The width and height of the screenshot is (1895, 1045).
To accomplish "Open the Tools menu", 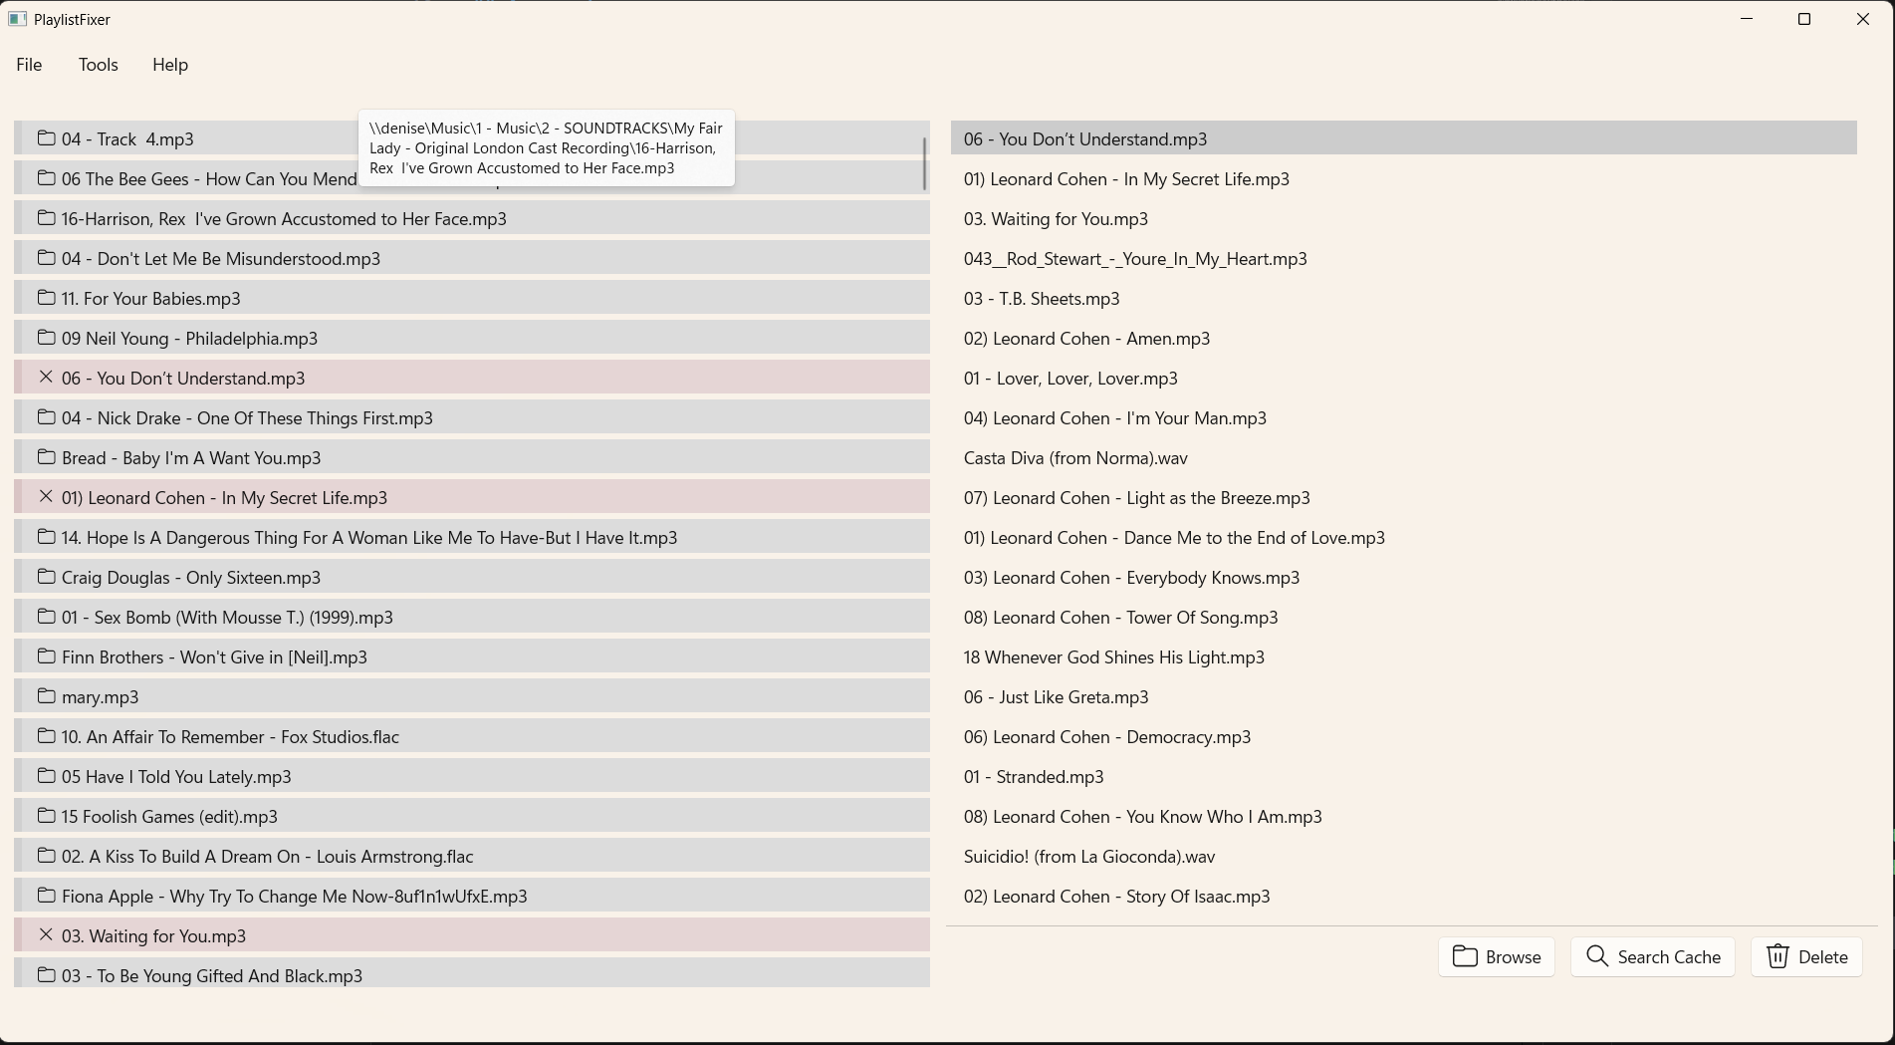I will 99,65.
